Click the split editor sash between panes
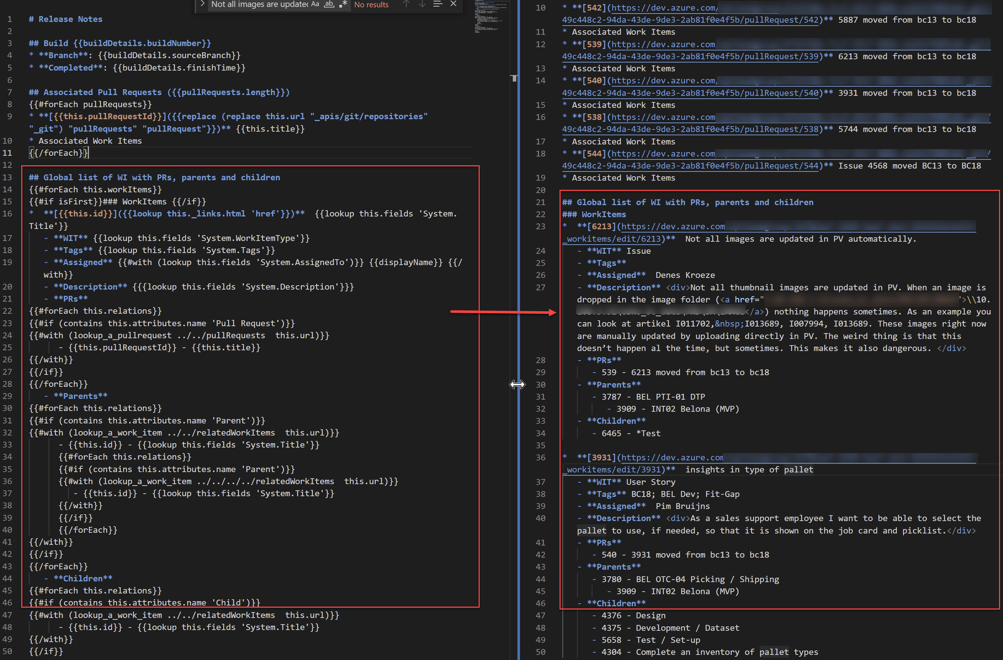The height and width of the screenshot is (660, 1003). coord(519,330)
